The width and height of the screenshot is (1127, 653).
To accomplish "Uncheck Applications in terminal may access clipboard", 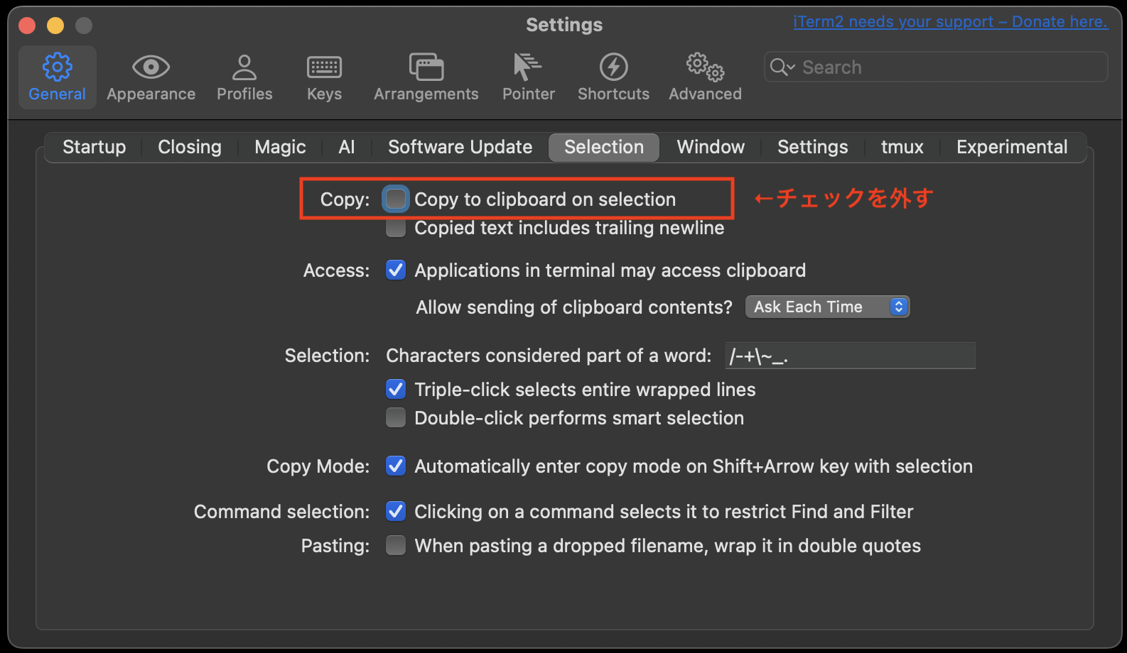I will point(396,270).
